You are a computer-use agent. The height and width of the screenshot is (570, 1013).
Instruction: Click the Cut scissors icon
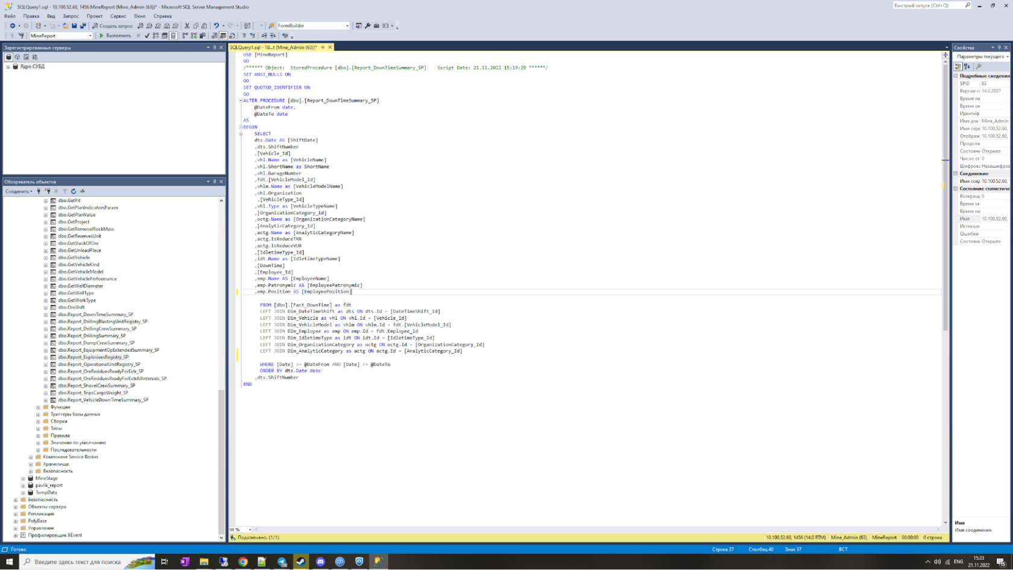(187, 26)
